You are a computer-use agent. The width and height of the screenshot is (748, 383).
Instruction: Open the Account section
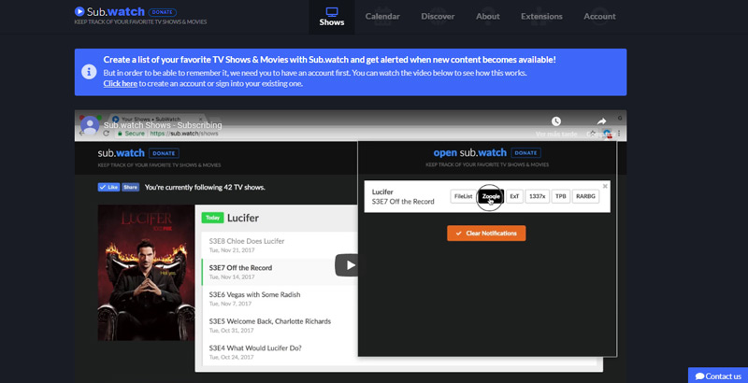click(599, 17)
